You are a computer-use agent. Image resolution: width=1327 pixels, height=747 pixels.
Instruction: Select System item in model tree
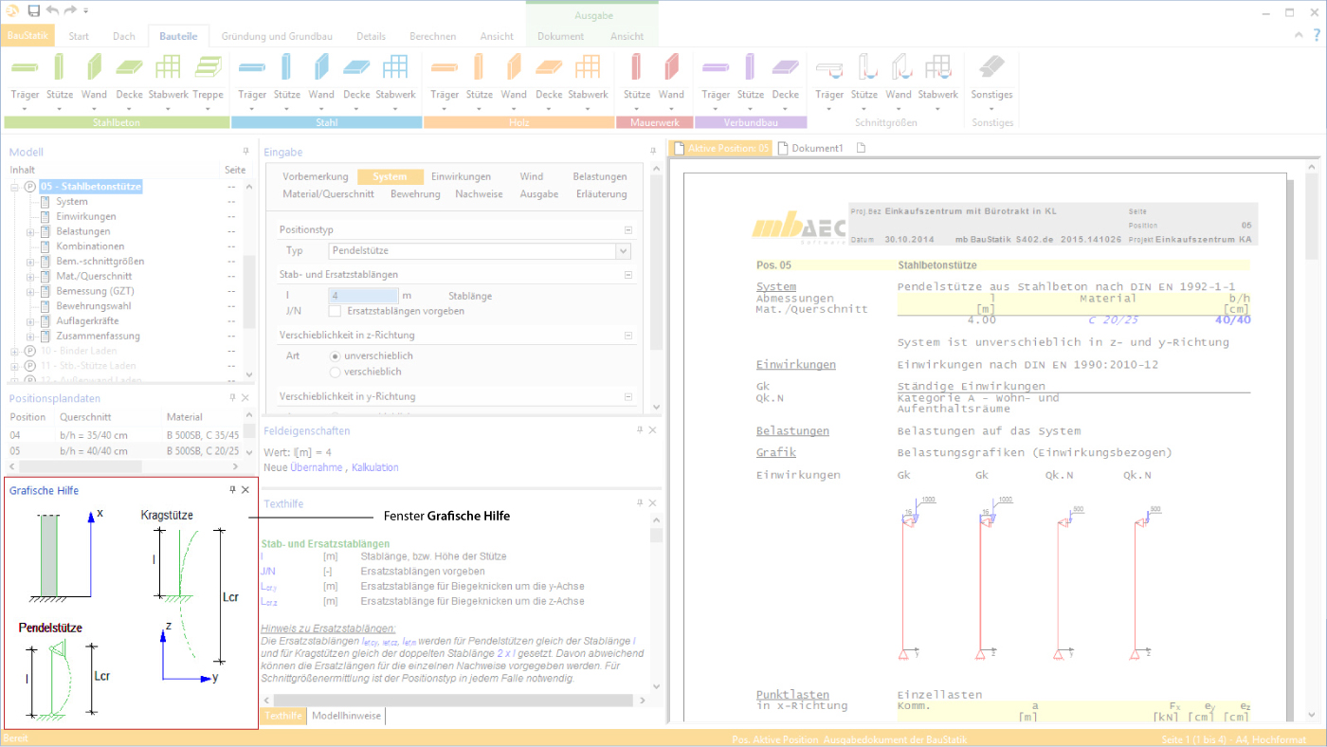[x=72, y=202]
